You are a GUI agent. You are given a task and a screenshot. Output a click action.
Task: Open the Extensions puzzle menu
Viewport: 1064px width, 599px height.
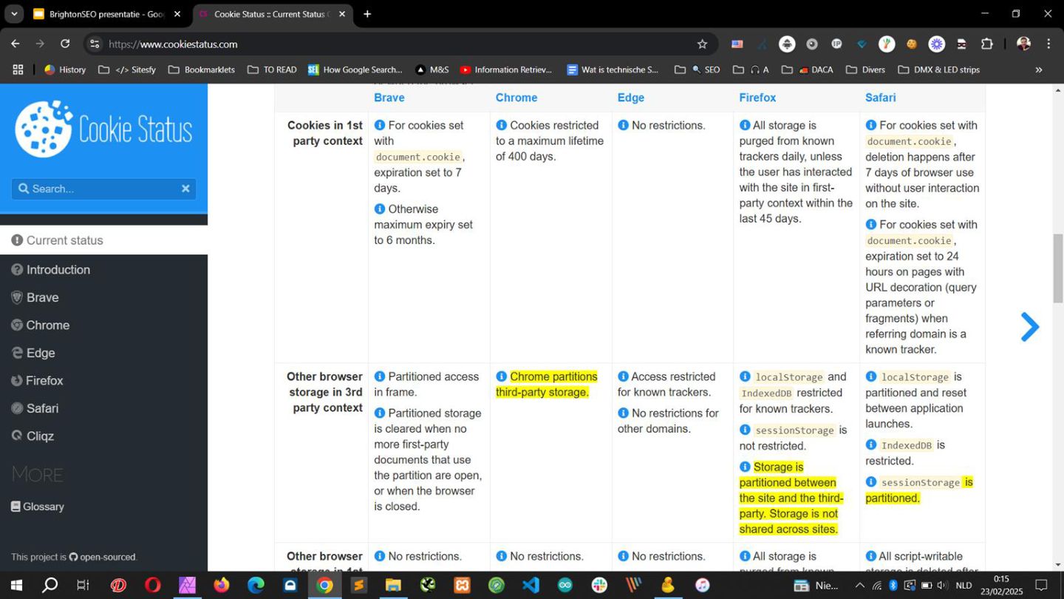[986, 44]
